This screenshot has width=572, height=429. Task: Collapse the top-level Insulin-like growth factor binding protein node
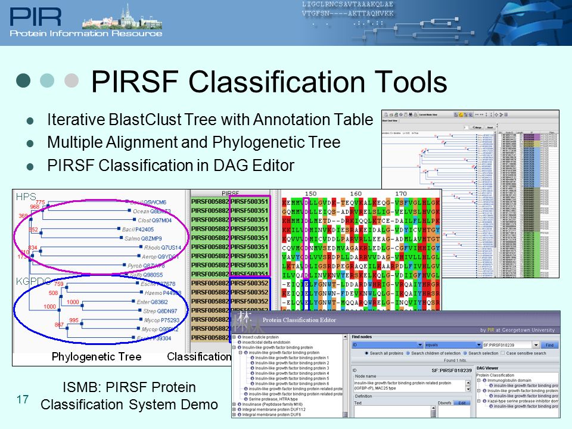[x=234, y=347]
